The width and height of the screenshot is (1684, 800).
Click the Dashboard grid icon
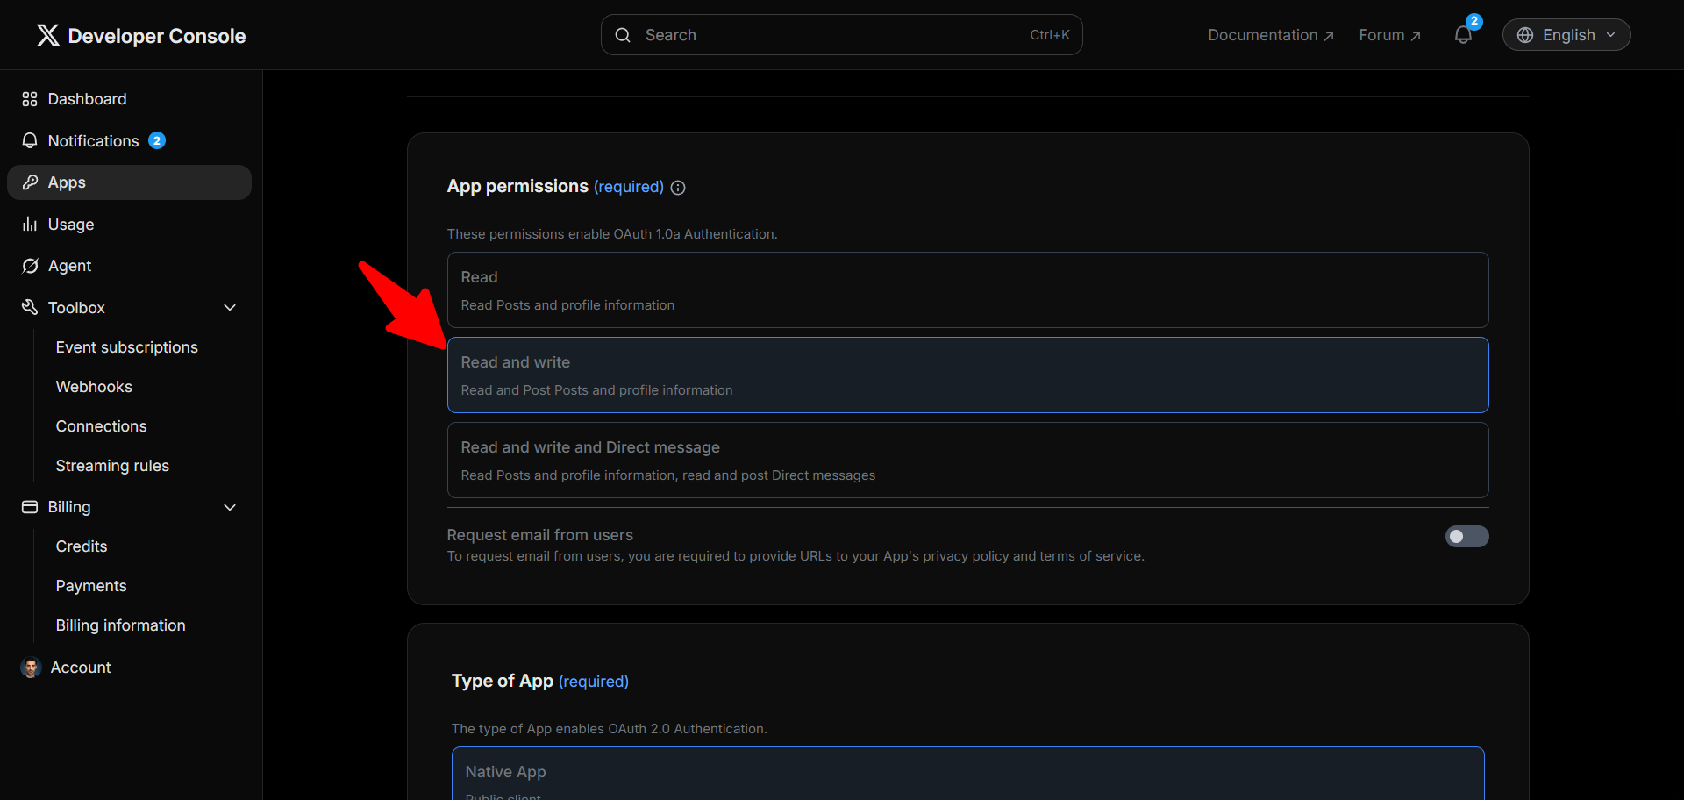click(x=30, y=99)
